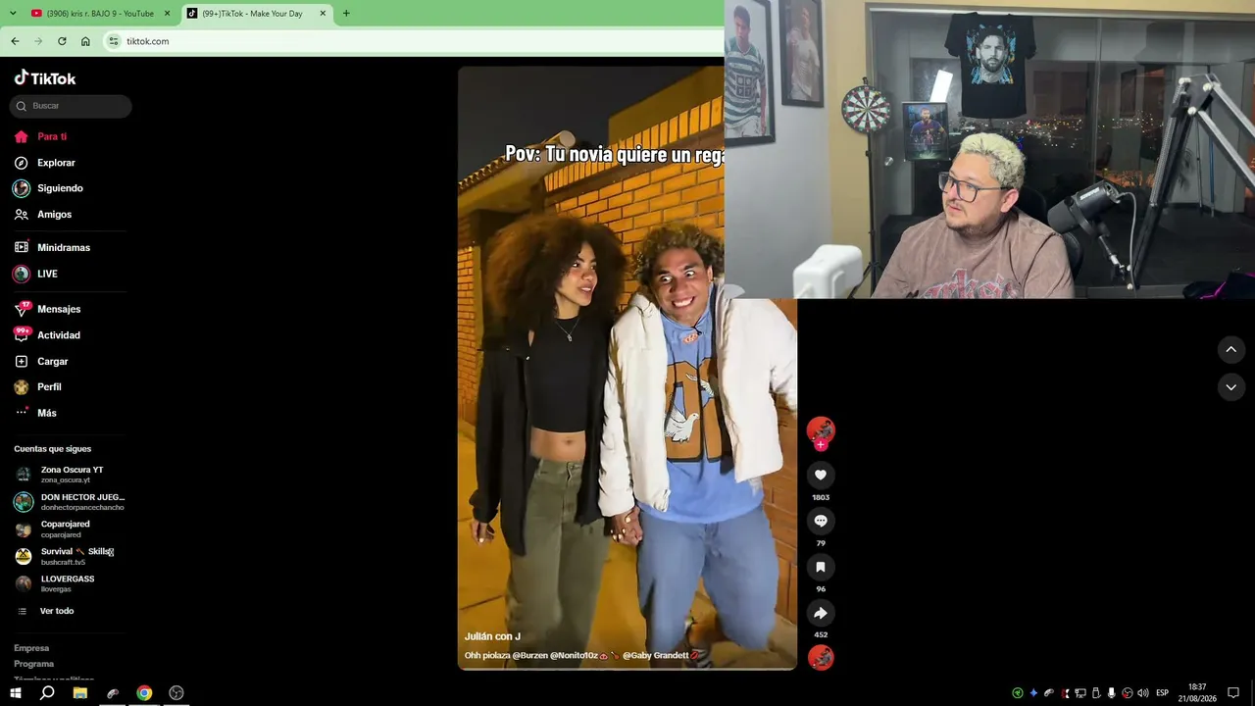Open video comments

coord(821,521)
